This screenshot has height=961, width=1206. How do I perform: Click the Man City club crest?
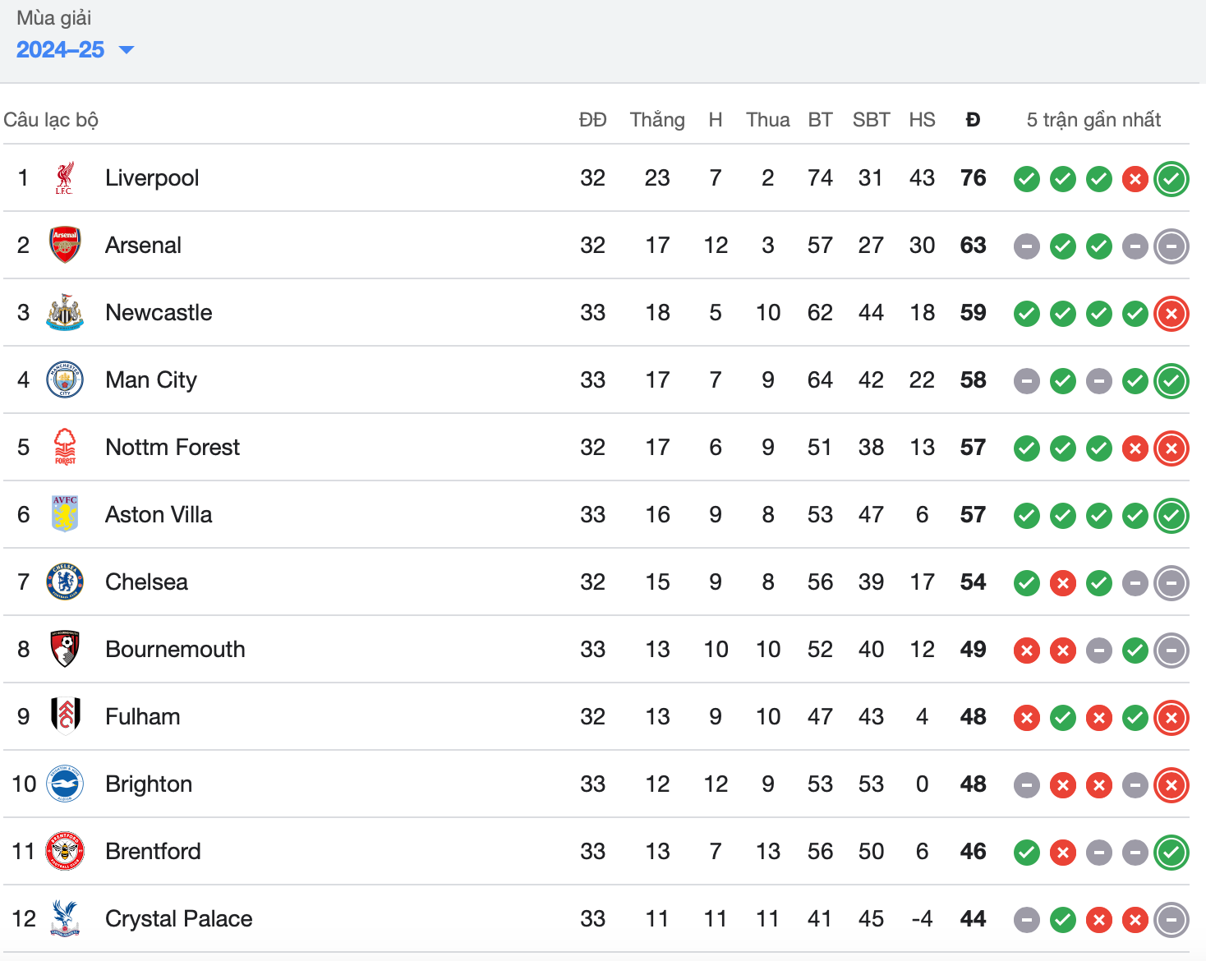pyautogui.click(x=65, y=380)
